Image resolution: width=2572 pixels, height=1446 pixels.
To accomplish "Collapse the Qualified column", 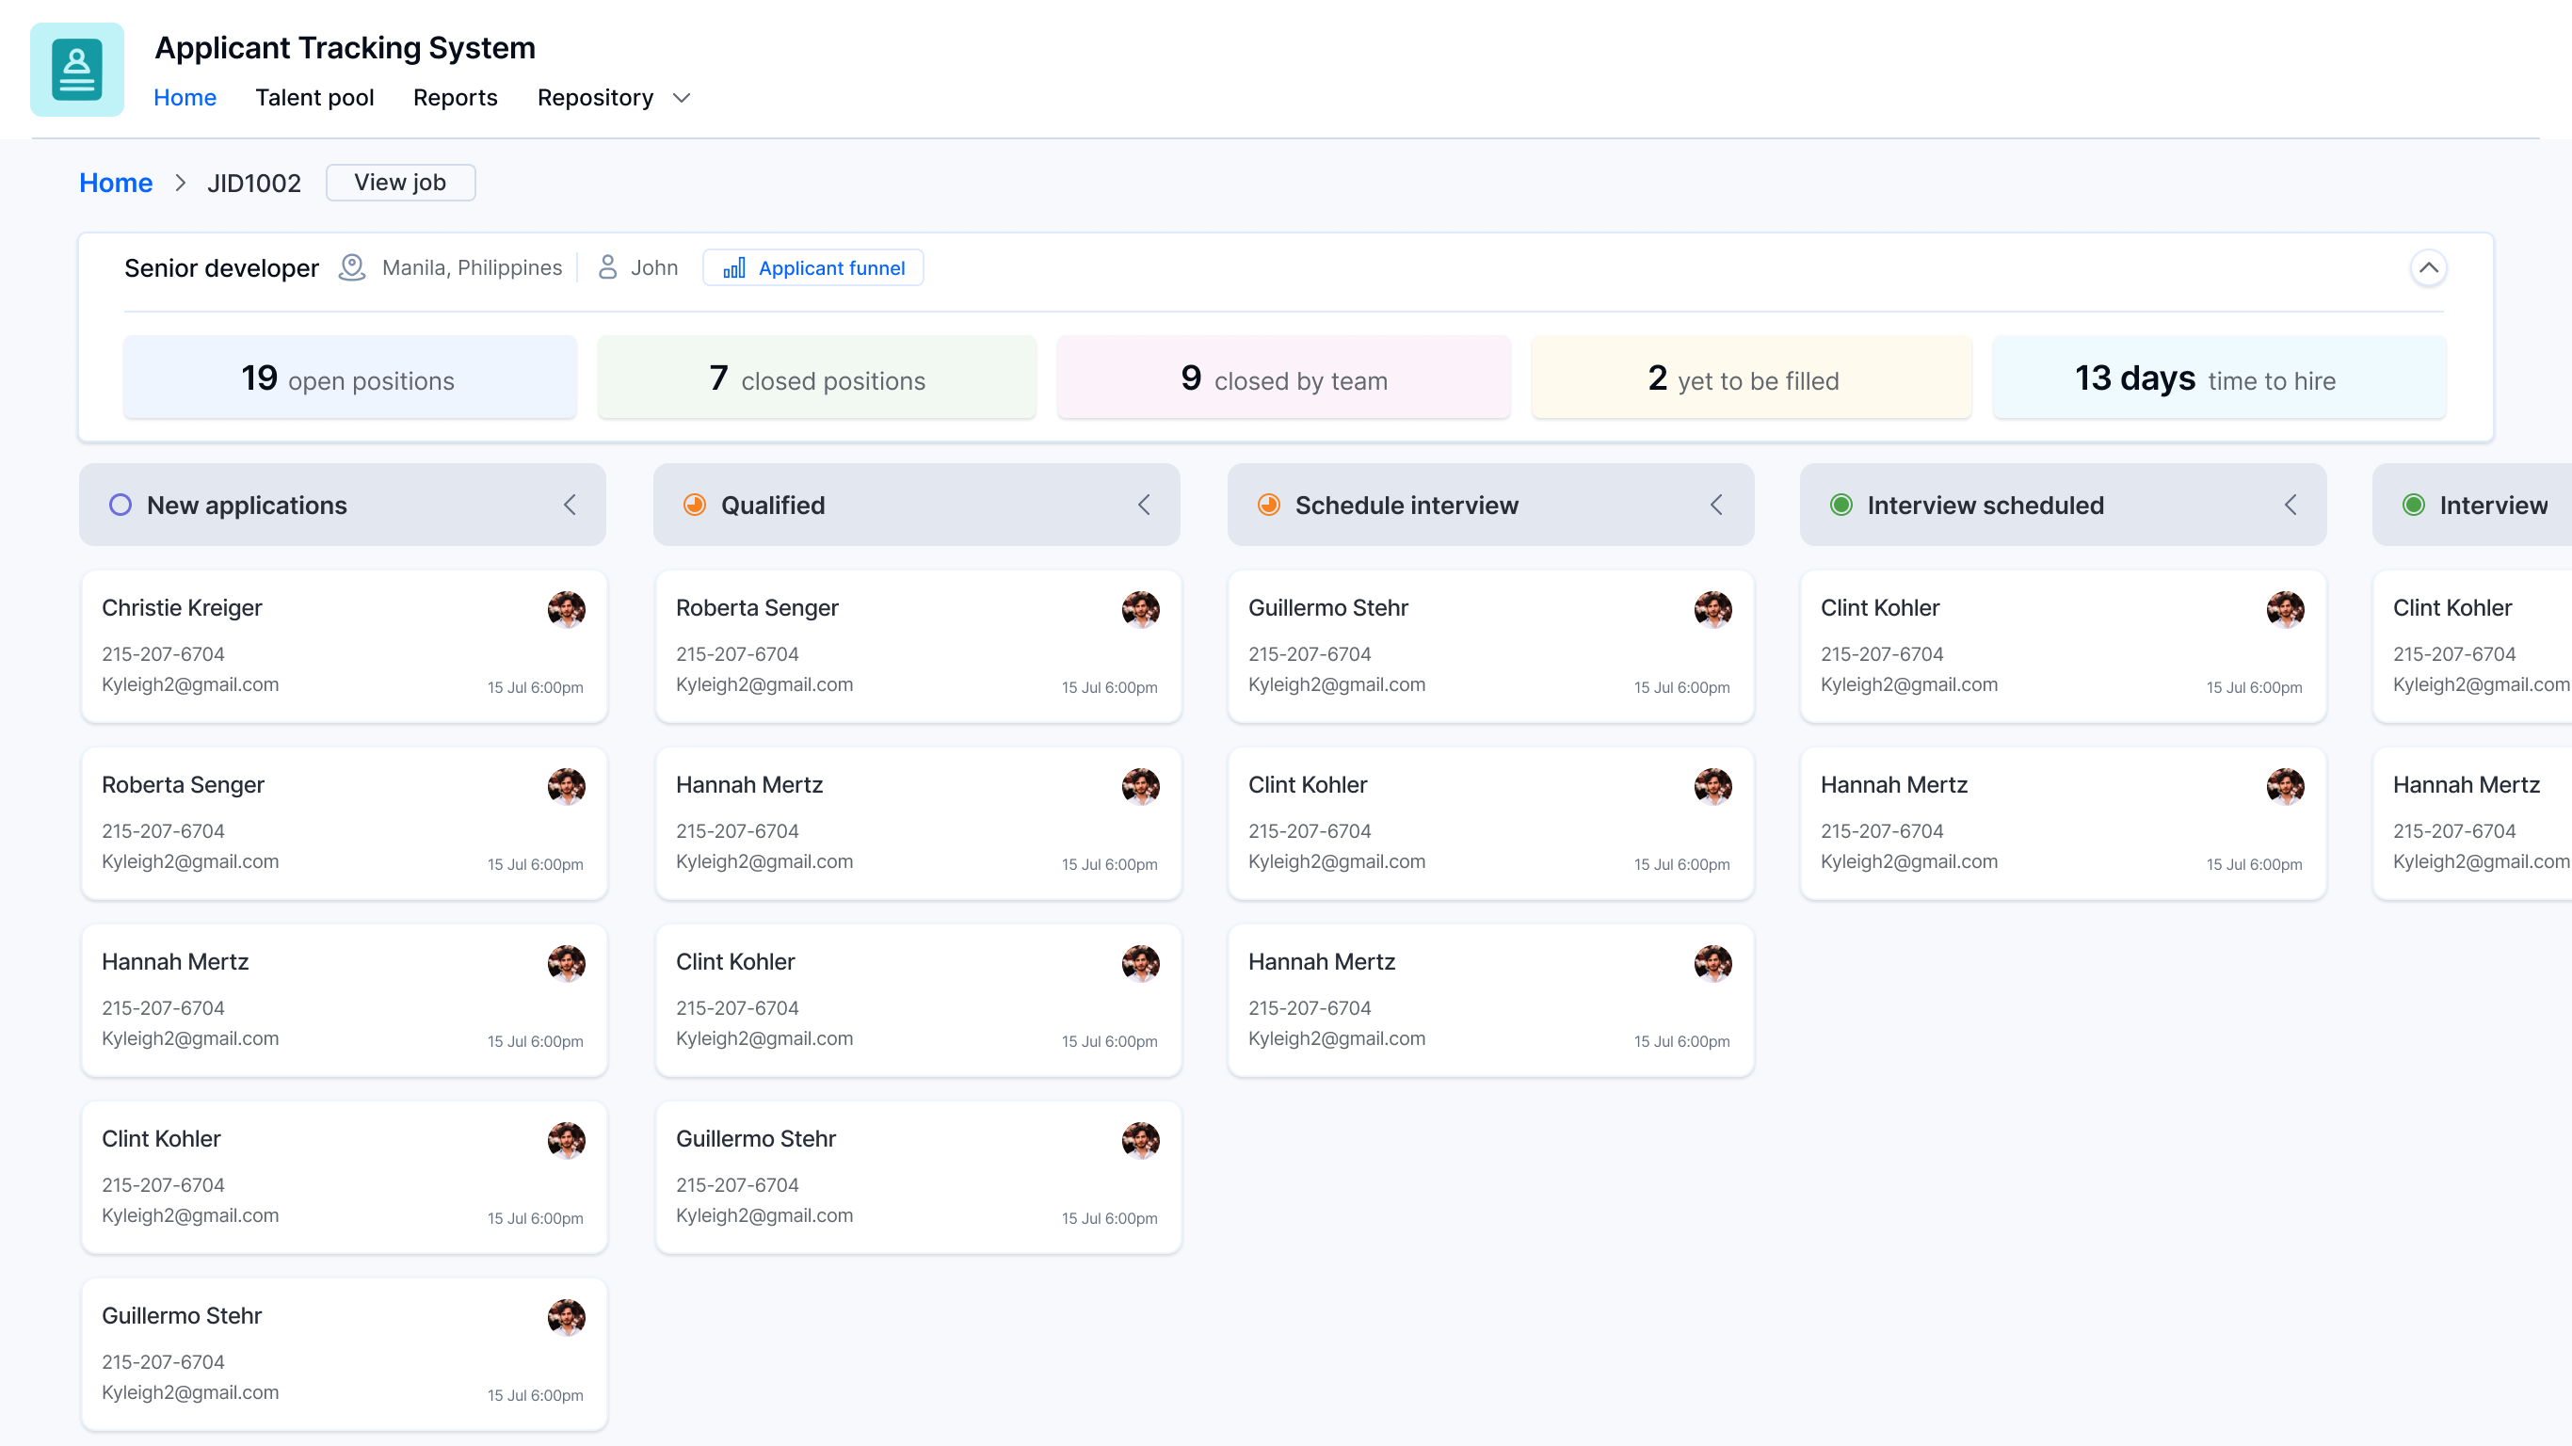I will click(x=1144, y=506).
